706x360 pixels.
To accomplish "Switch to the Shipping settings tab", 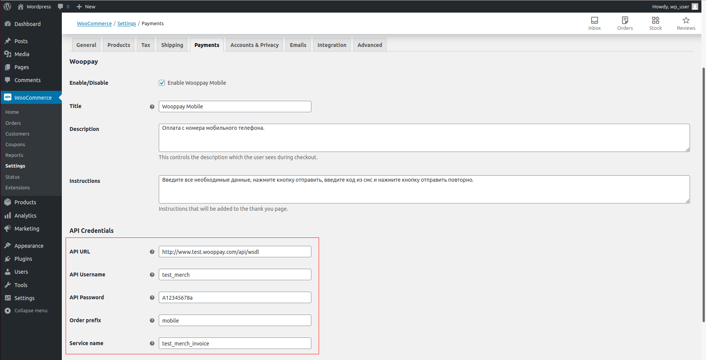I will click(x=172, y=45).
